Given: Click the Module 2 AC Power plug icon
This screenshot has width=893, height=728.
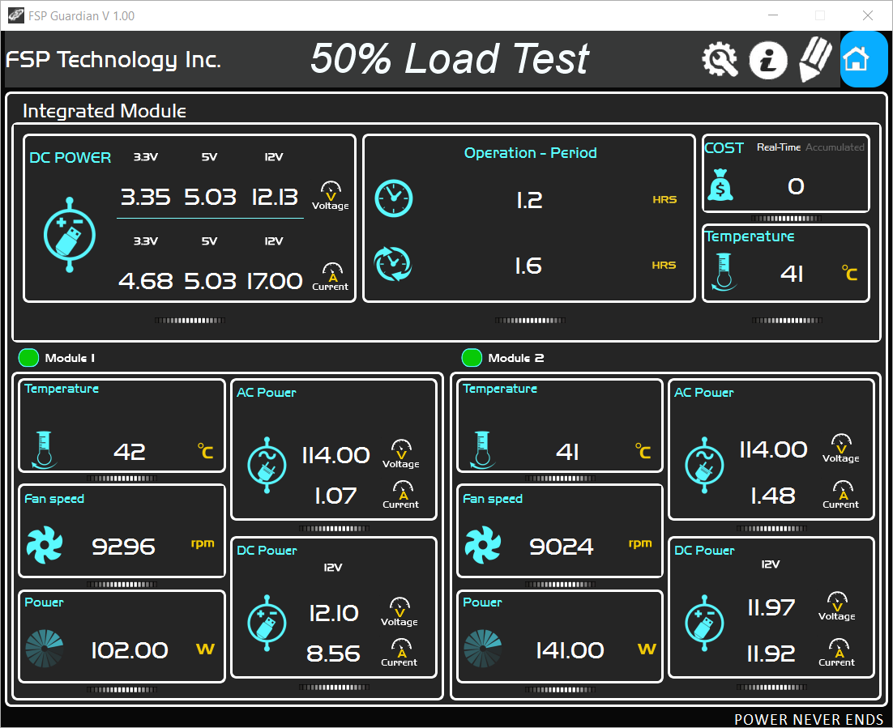Looking at the screenshot, I should pyautogui.click(x=704, y=465).
